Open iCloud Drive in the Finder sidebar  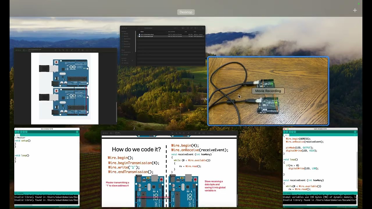(x=127, y=52)
